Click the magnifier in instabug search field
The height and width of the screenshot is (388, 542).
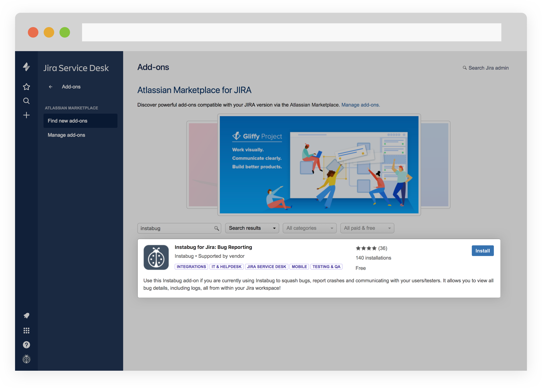tap(217, 228)
